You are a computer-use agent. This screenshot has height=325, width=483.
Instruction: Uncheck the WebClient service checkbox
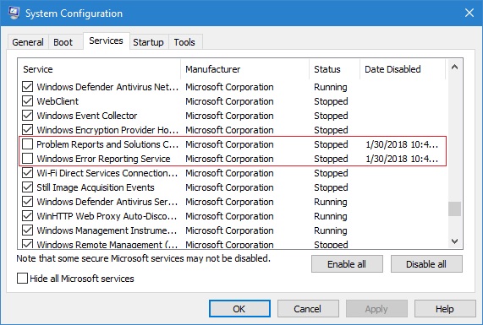coord(27,101)
